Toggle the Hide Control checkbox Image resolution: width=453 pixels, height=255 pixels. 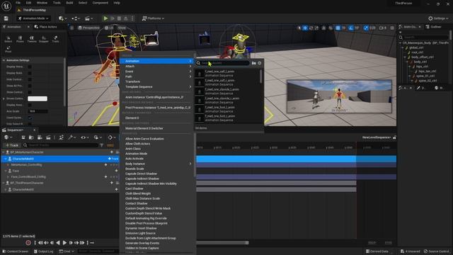[30, 79]
